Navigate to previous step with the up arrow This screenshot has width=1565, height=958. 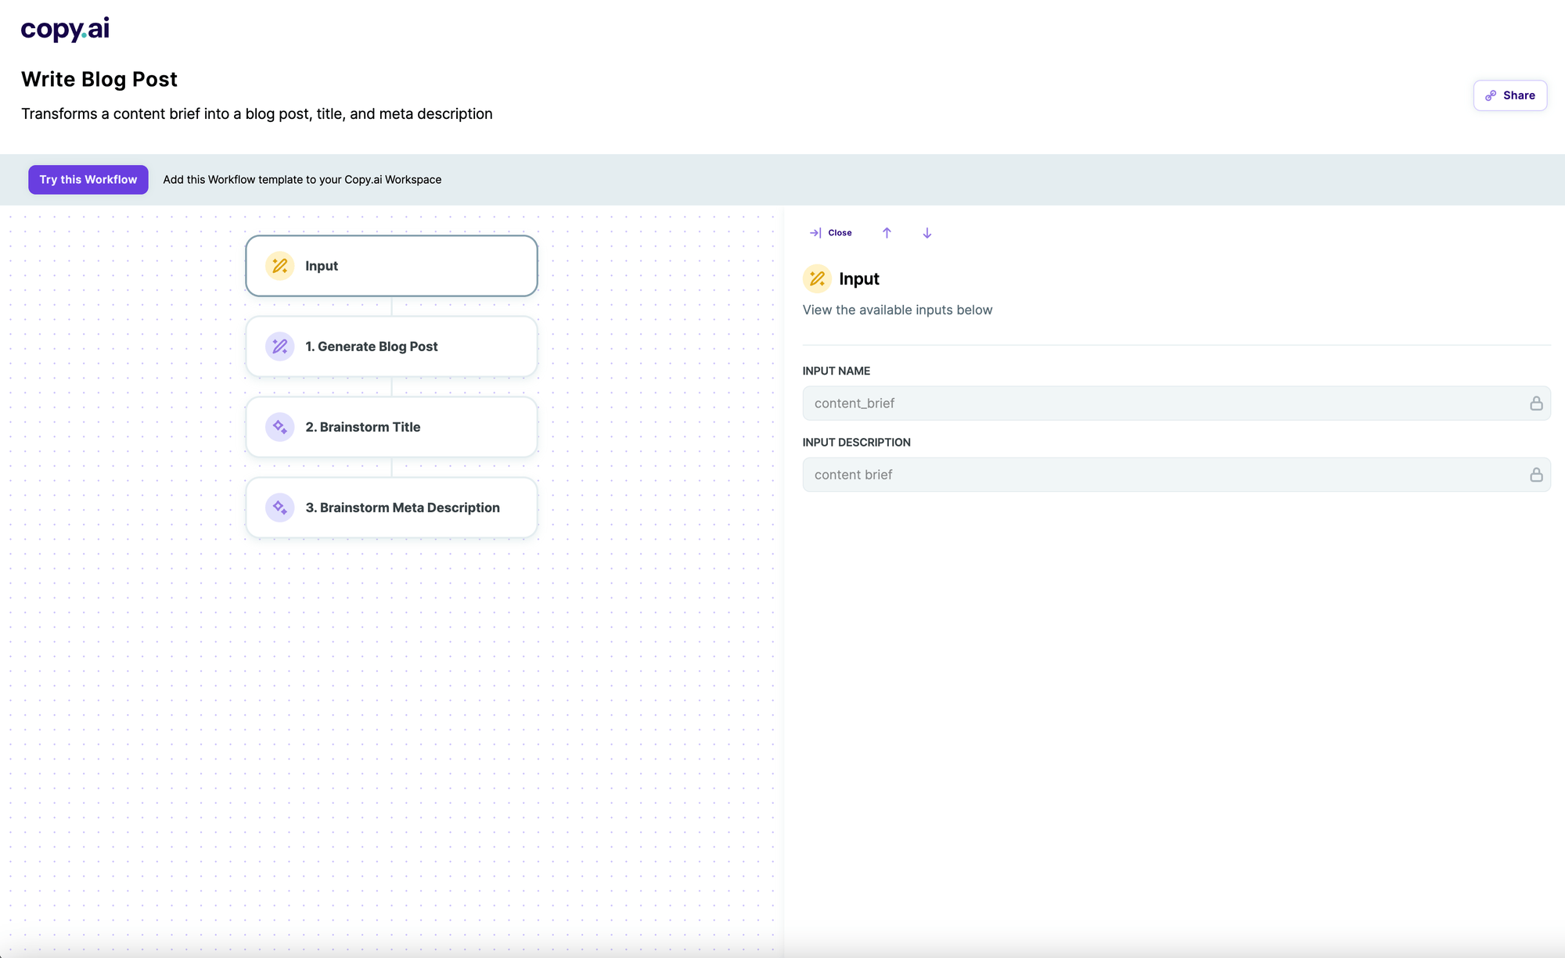coord(887,232)
